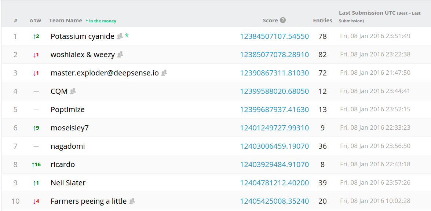The image size is (431, 211).
Task: Click team icon next to master.exploder@deepsense.io
Action: [x=164, y=73]
